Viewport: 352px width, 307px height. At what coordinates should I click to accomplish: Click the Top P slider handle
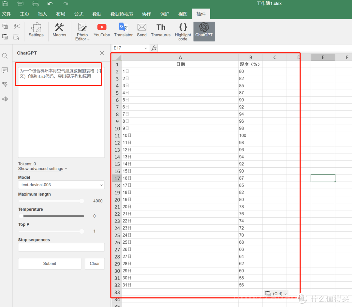coord(82,231)
